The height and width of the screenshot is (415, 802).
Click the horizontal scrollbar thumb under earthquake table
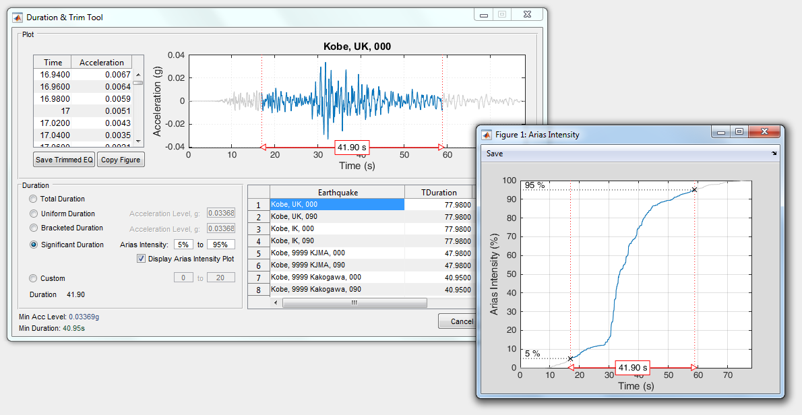(x=354, y=303)
